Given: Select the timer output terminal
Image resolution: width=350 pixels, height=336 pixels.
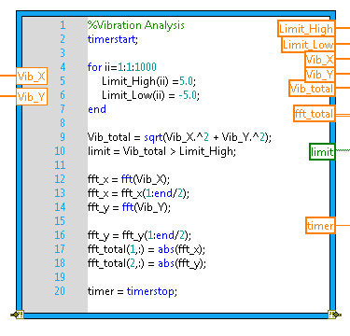Looking at the screenshot, I should [320, 225].
